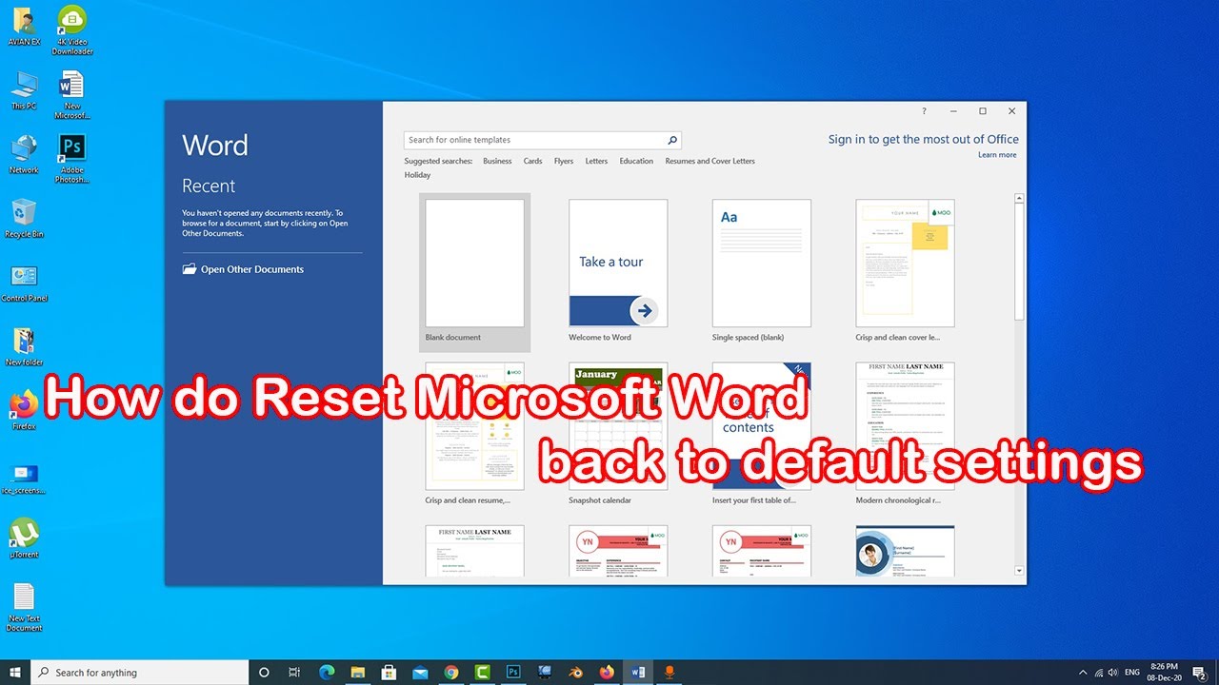The image size is (1219, 685).
Task: Click the Learn more link
Action: click(x=997, y=154)
